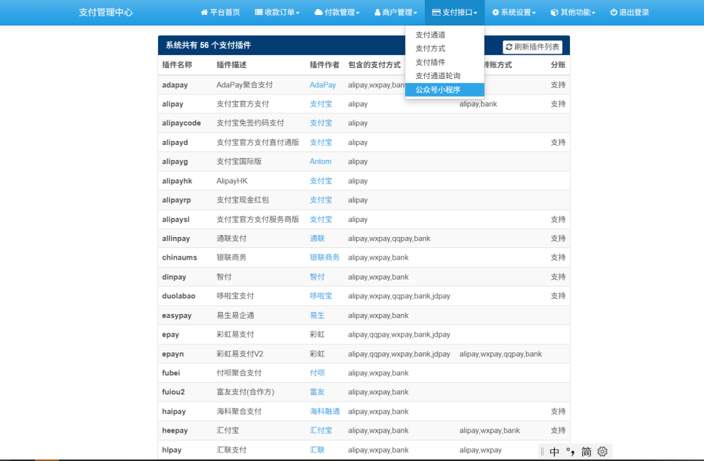Click the 哆啦宝 author link
704x461 pixels.
322,296
